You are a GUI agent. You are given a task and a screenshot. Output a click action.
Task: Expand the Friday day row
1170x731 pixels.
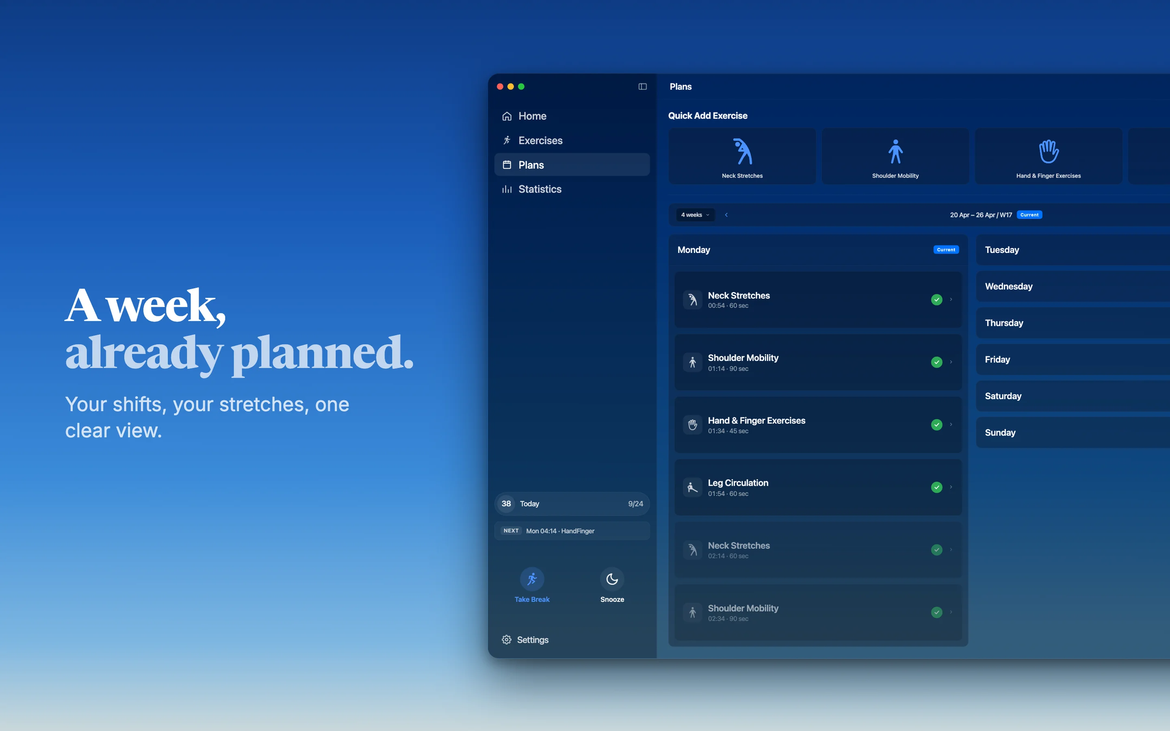pyautogui.click(x=1073, y=359)
